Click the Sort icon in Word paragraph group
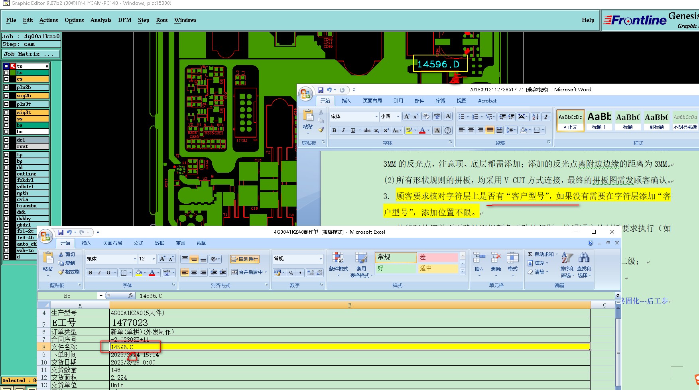Image resolution: width=699 pixels, height=390 pixels. click(x=536, y=116)
